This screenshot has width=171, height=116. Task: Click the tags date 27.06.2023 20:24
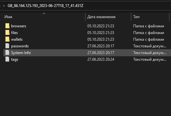coord(101,59)
